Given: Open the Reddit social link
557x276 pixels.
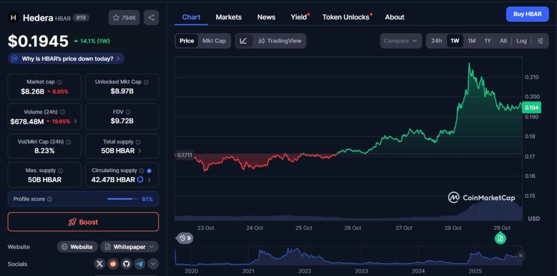Looking at the screenshot, I should (113, 264).
